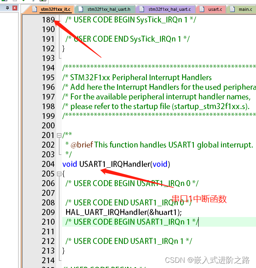This screenshot has height=268, width=256.
Task: Click the first 'void' keyword on line 204
Action: click(x=70, y=164)
